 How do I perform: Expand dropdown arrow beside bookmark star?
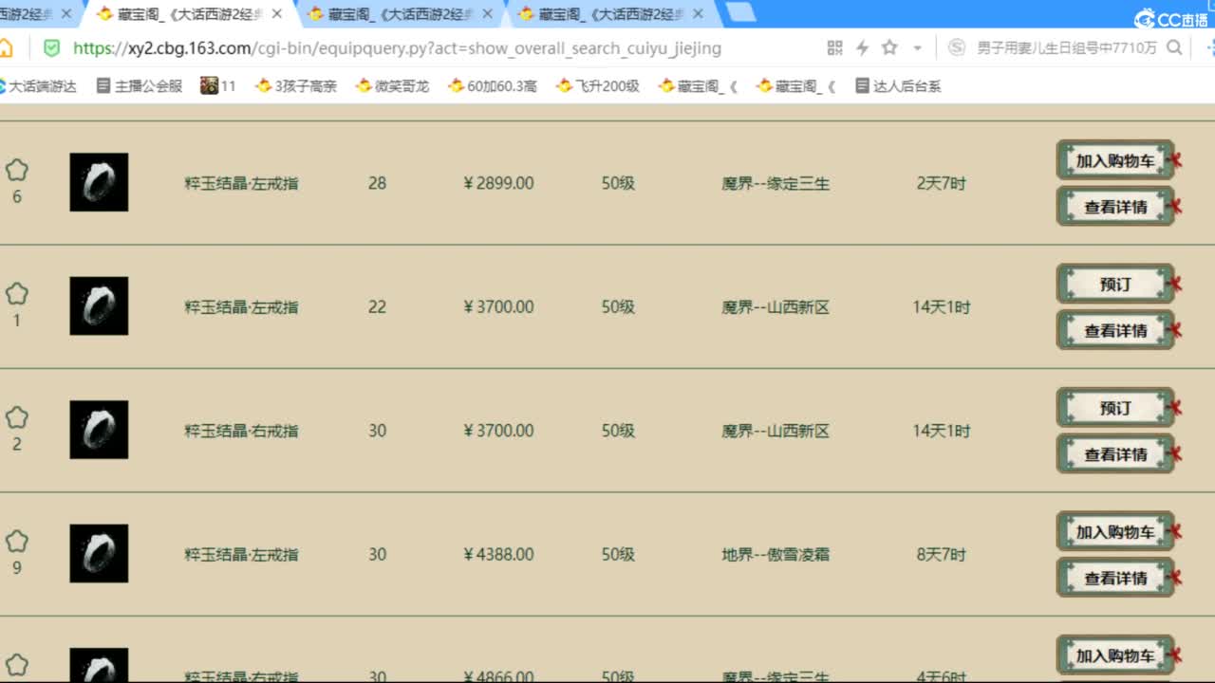pos(917,47)
